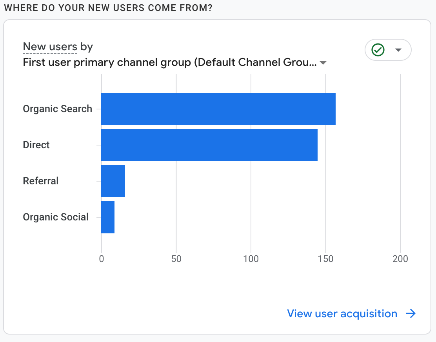Open the View user acquisition link
The height and width of the screenshot is (342, 436).
(342, 314)
